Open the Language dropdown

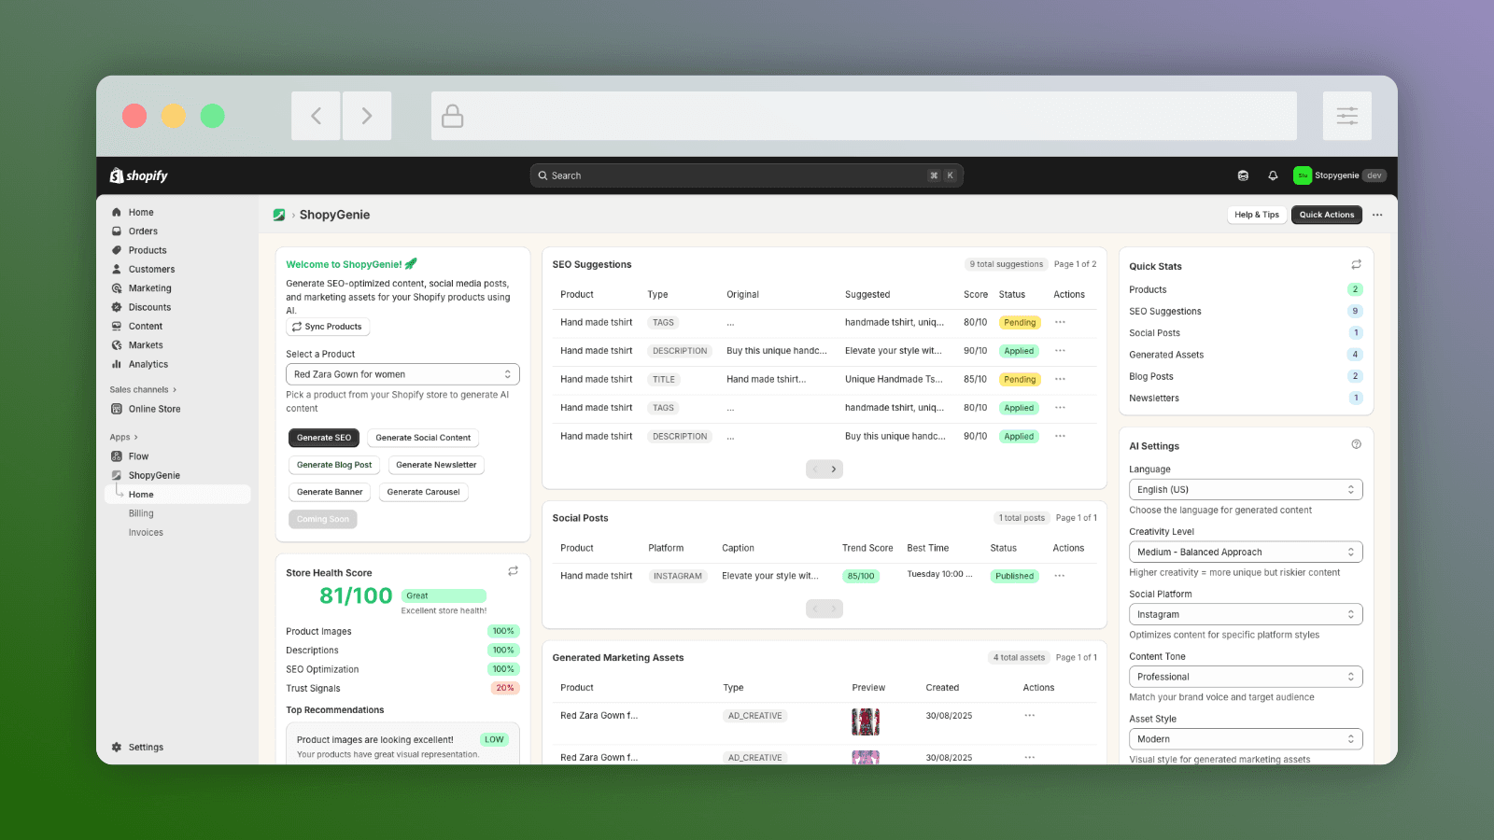pyautogui.click(x=1246, y=489)
